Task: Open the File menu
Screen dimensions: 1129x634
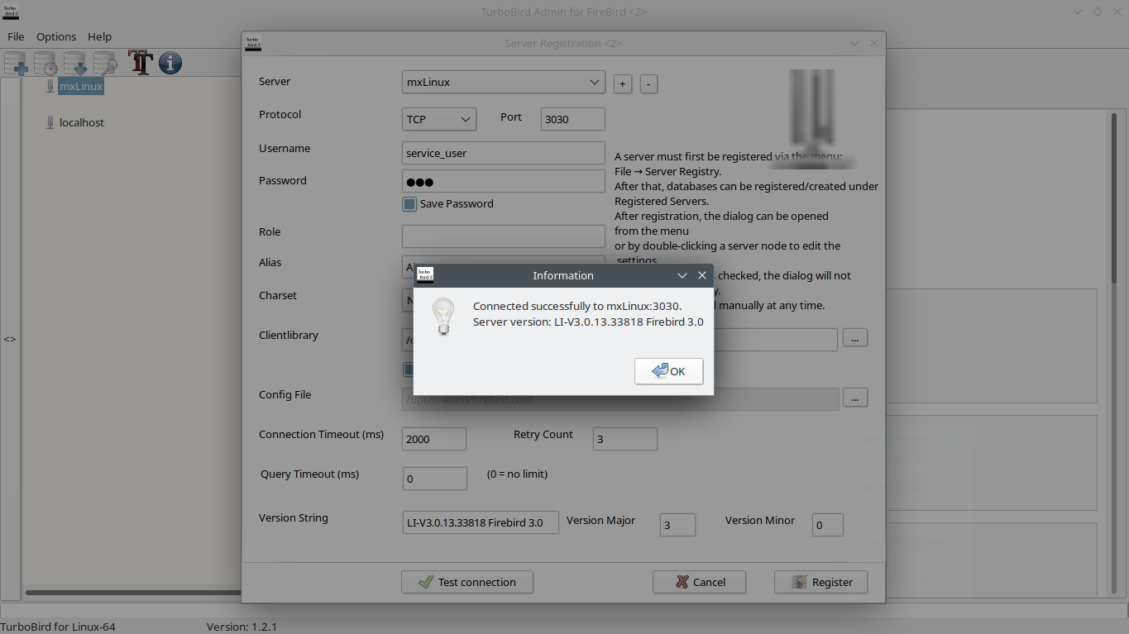Action: tap(16, 36)
